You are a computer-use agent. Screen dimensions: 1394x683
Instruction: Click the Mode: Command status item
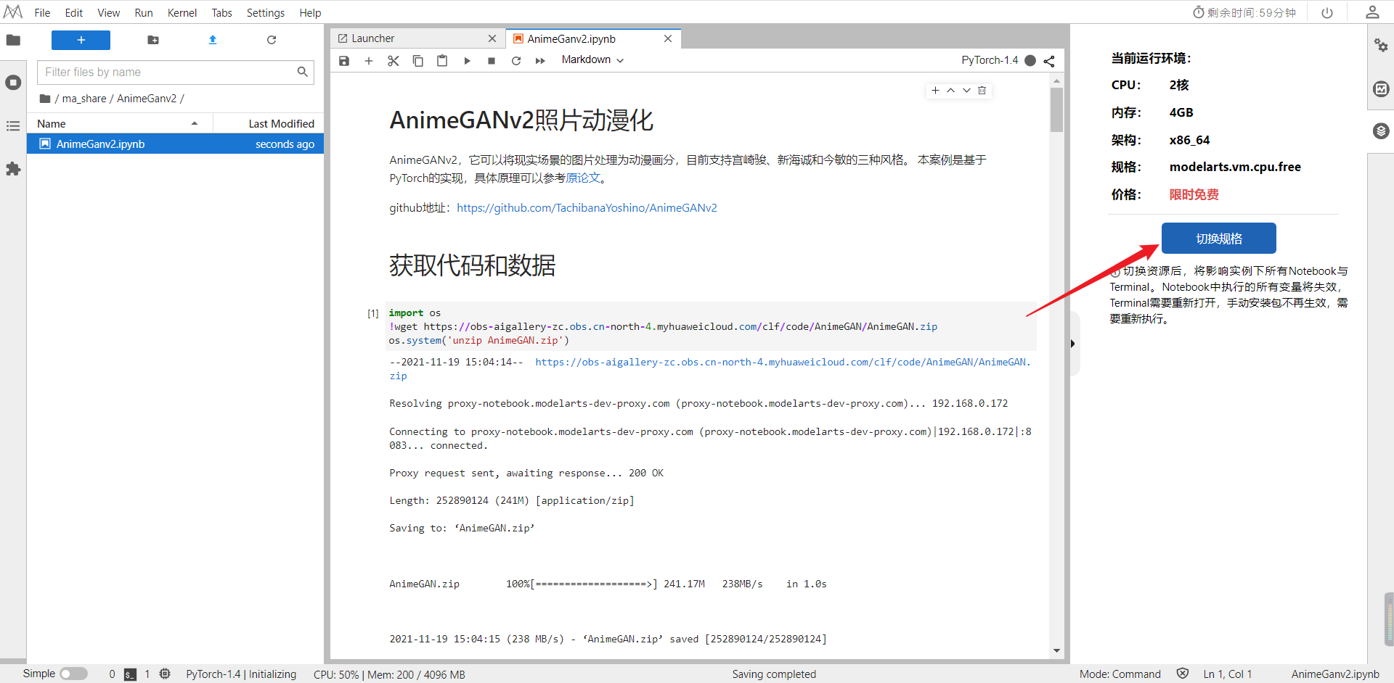click(x=1120, y=674)
